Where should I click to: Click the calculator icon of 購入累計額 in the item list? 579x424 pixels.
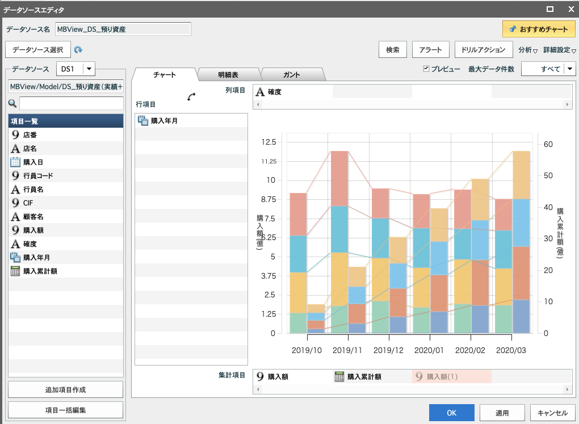point(15,271)
